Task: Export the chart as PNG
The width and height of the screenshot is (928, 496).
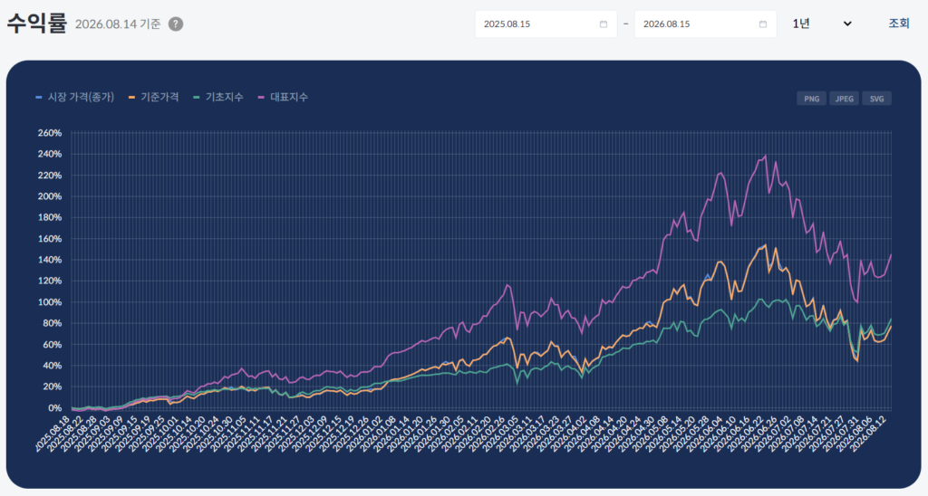Action: click(x=811, y=99)
